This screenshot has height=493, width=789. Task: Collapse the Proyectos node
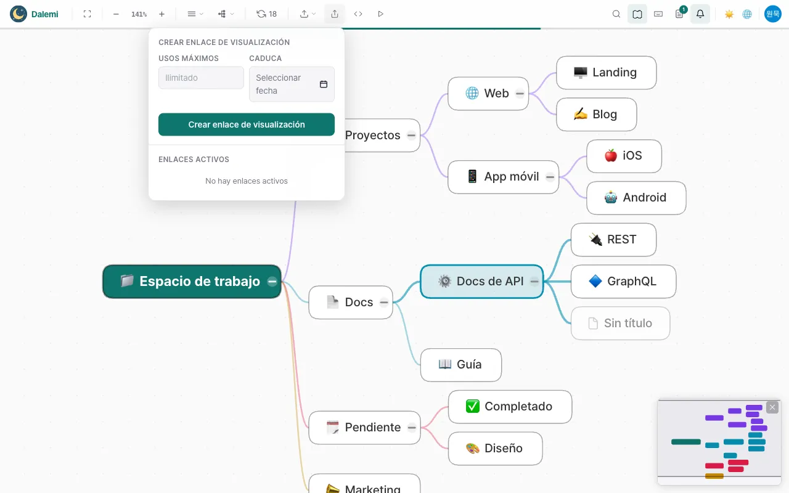(411, 135)
